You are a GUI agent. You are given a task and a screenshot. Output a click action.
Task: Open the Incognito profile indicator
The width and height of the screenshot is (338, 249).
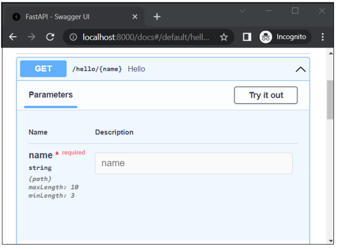coord(285,37)
